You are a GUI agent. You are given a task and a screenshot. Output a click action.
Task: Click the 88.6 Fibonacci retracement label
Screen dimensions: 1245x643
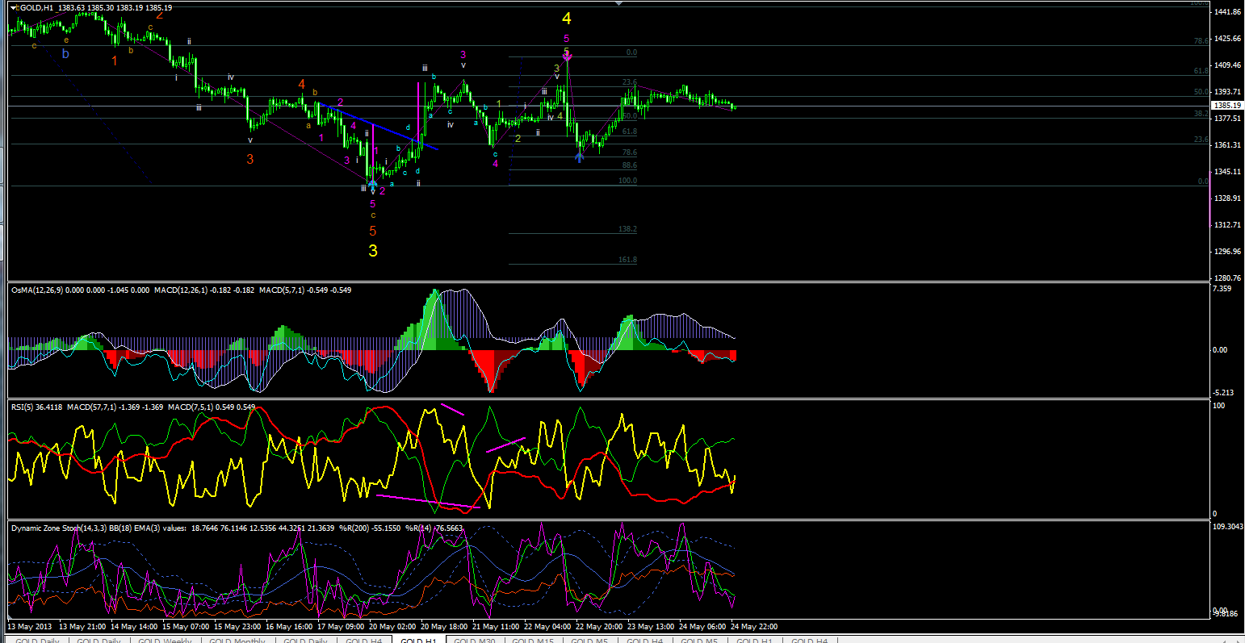[629, 165]
